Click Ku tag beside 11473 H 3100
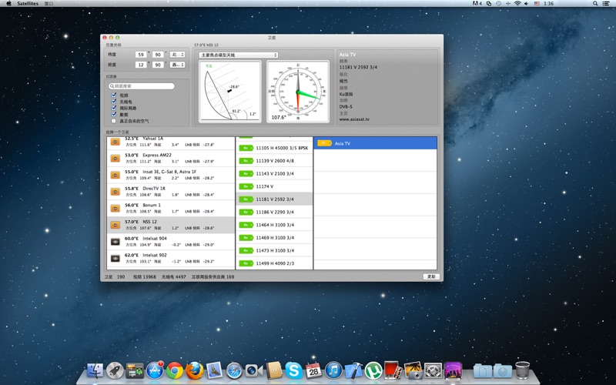Image resolution: width=616 pixels, height=385 pixels. point(246,250)
